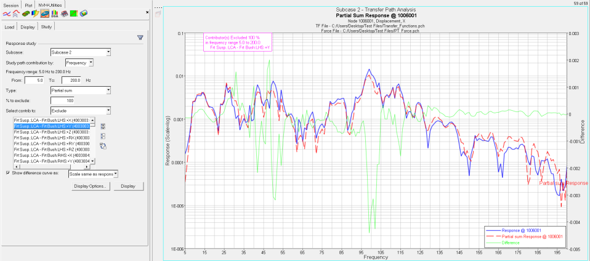
Task: Switch to the Session tab
Action: point(10,6)
